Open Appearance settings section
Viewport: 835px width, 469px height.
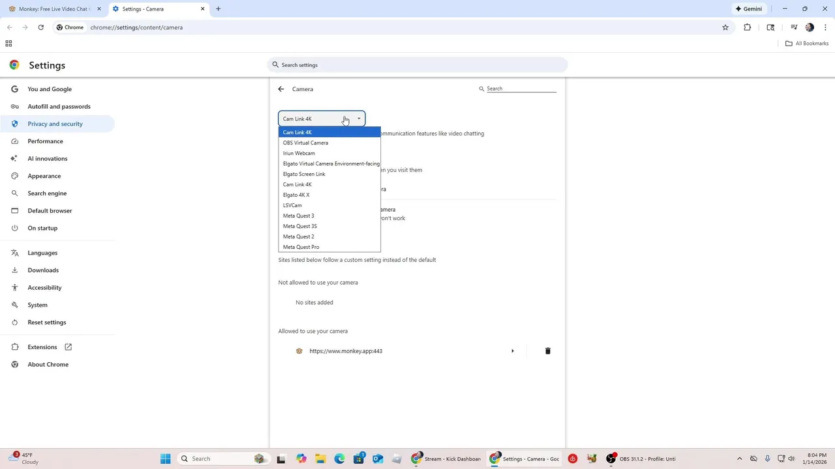pos(57,176)
